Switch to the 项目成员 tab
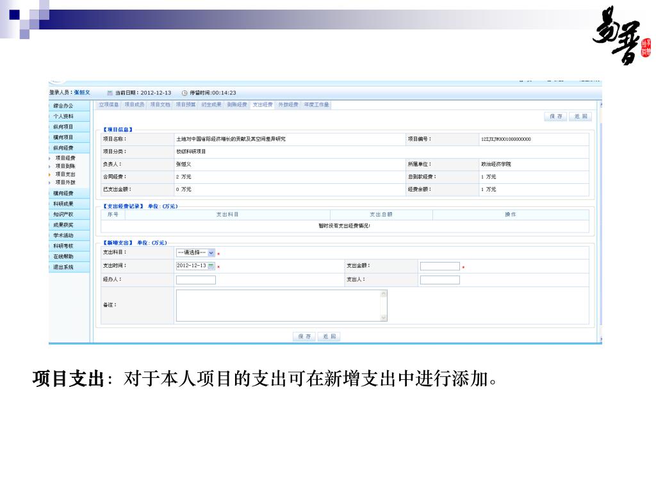Screen dimensions: 656x492 tap(135, 104)
